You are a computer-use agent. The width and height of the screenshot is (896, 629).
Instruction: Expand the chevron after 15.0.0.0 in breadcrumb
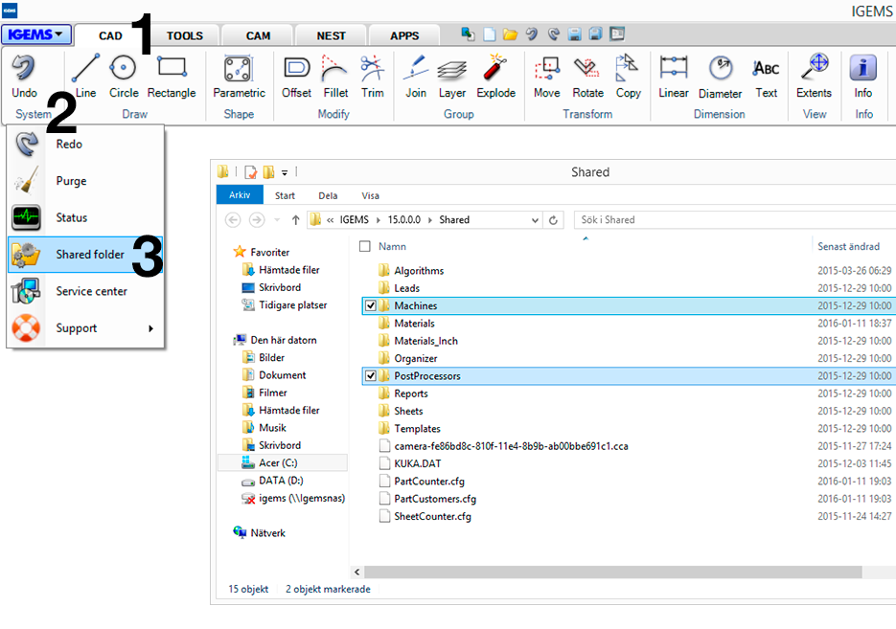(x=429, y=220)
